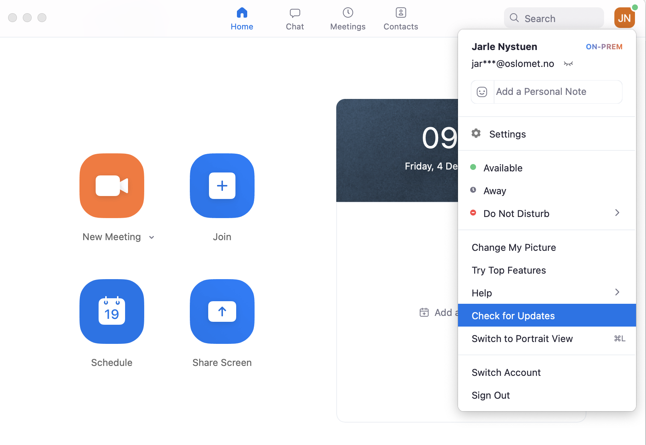The height and width of the screenshot is (445, 646).
Task: Open the Help menu entry
Action: click(547, 293)
